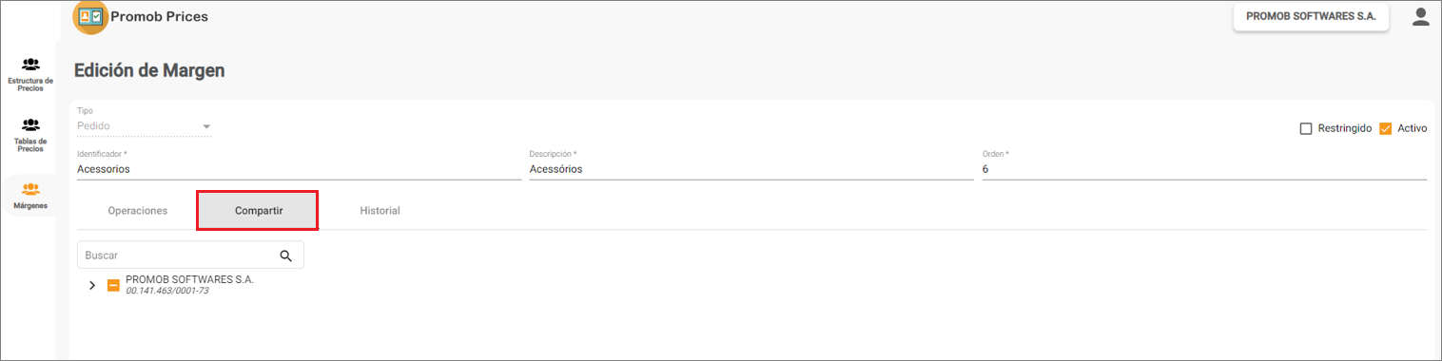Select PROMOB SOFTWARES S.A. tree item label
This screenshot has height=361, width=1442.
[189, 280]
